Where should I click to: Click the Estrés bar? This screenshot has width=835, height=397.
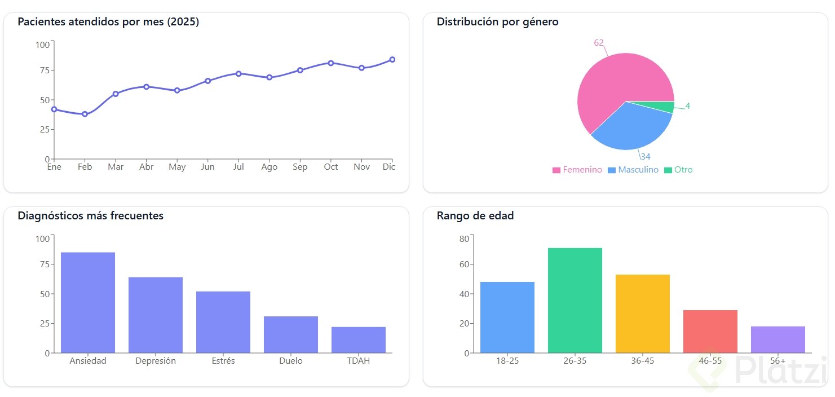click(223, 322)
